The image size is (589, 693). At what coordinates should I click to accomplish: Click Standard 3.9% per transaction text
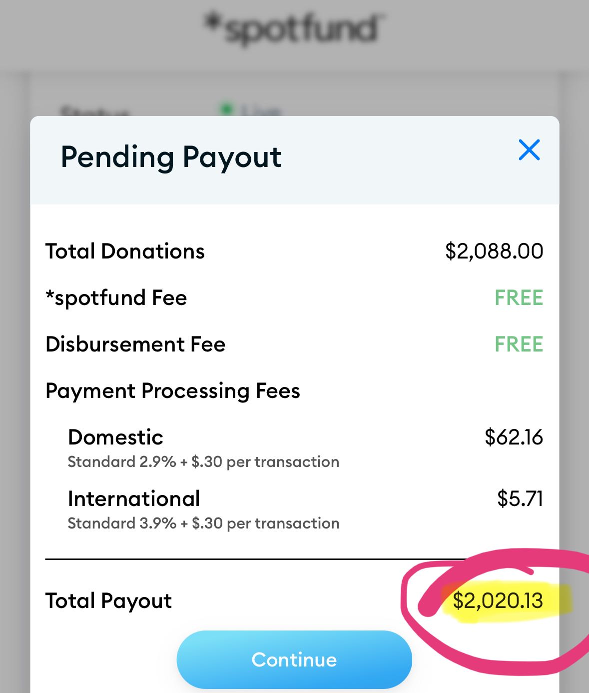click(x=203, y=523)
